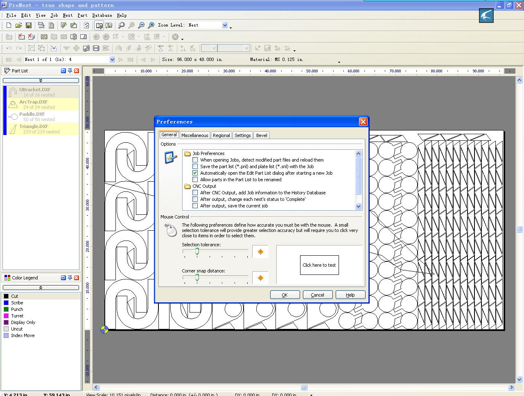Click Corner snap distance crosshair icon
524x396 pixels.
pos(260,278)
